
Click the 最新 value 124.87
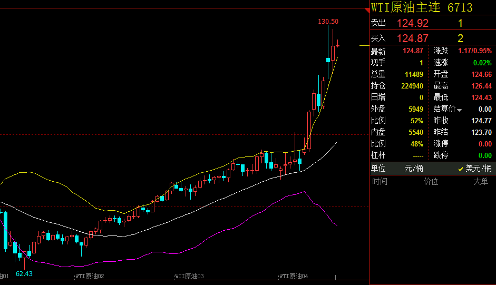[x=413, y=51]
